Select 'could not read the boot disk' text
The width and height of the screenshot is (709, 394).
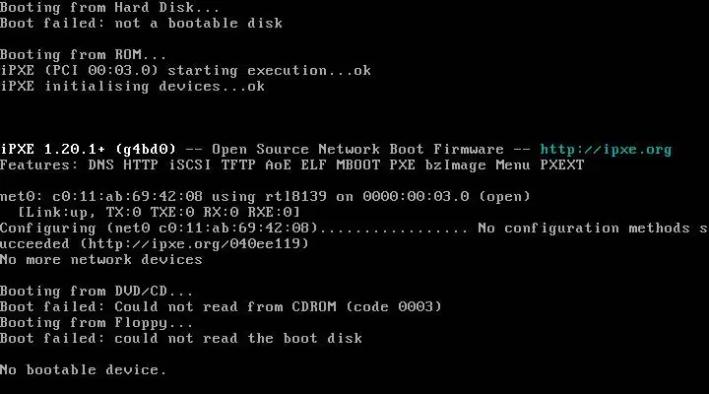(238, 339)
